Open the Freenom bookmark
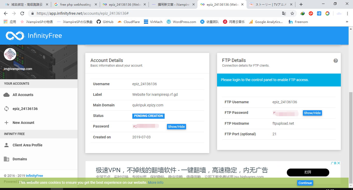Screen dimensions: 353x190 pyautogui.click(x=298, y=22)
